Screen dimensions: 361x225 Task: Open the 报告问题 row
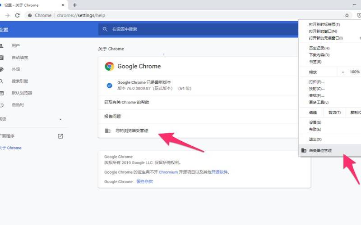point(198,117)
